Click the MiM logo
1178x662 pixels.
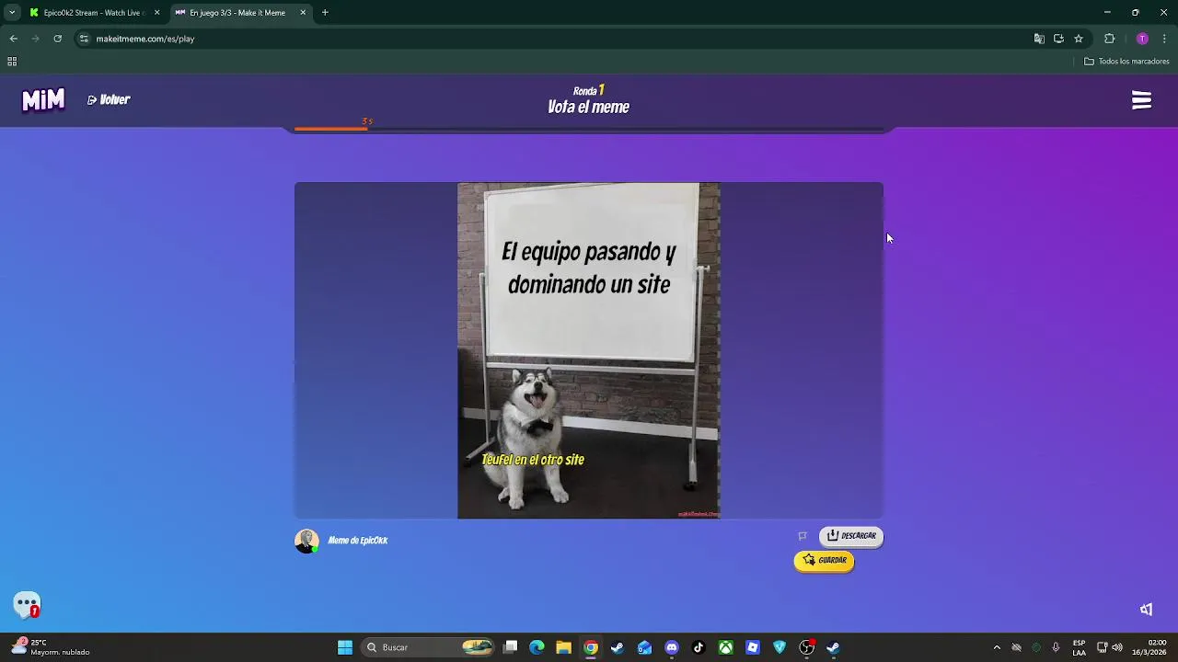tap(43, 99)
